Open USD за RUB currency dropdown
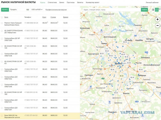 (x=37, y=10)
